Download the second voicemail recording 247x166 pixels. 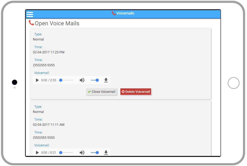pyautogui.click(x=106, y=153)
